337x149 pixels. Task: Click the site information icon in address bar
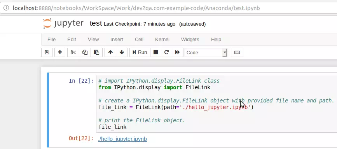[x=6, y=8]
